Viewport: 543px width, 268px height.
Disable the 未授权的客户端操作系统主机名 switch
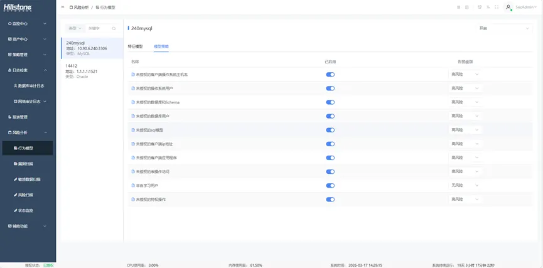pyautogui.click(x=330, y=75)
